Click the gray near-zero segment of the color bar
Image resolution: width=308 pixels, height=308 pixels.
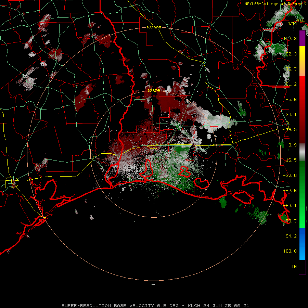[x=302, y=152]
